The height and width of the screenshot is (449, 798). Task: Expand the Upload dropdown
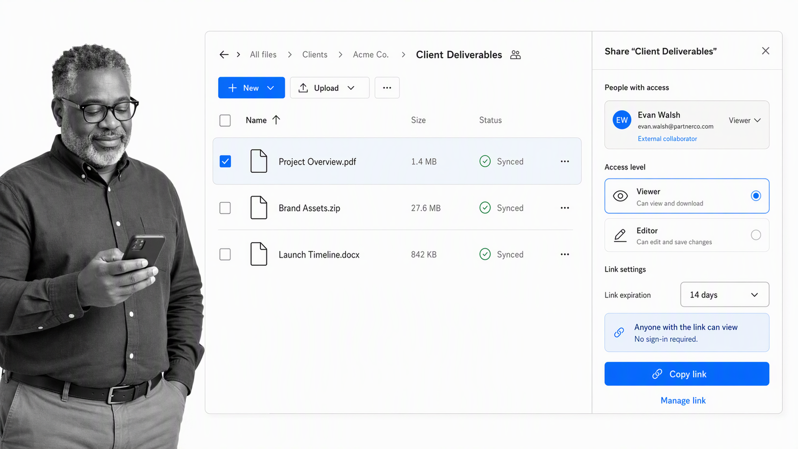351,88
